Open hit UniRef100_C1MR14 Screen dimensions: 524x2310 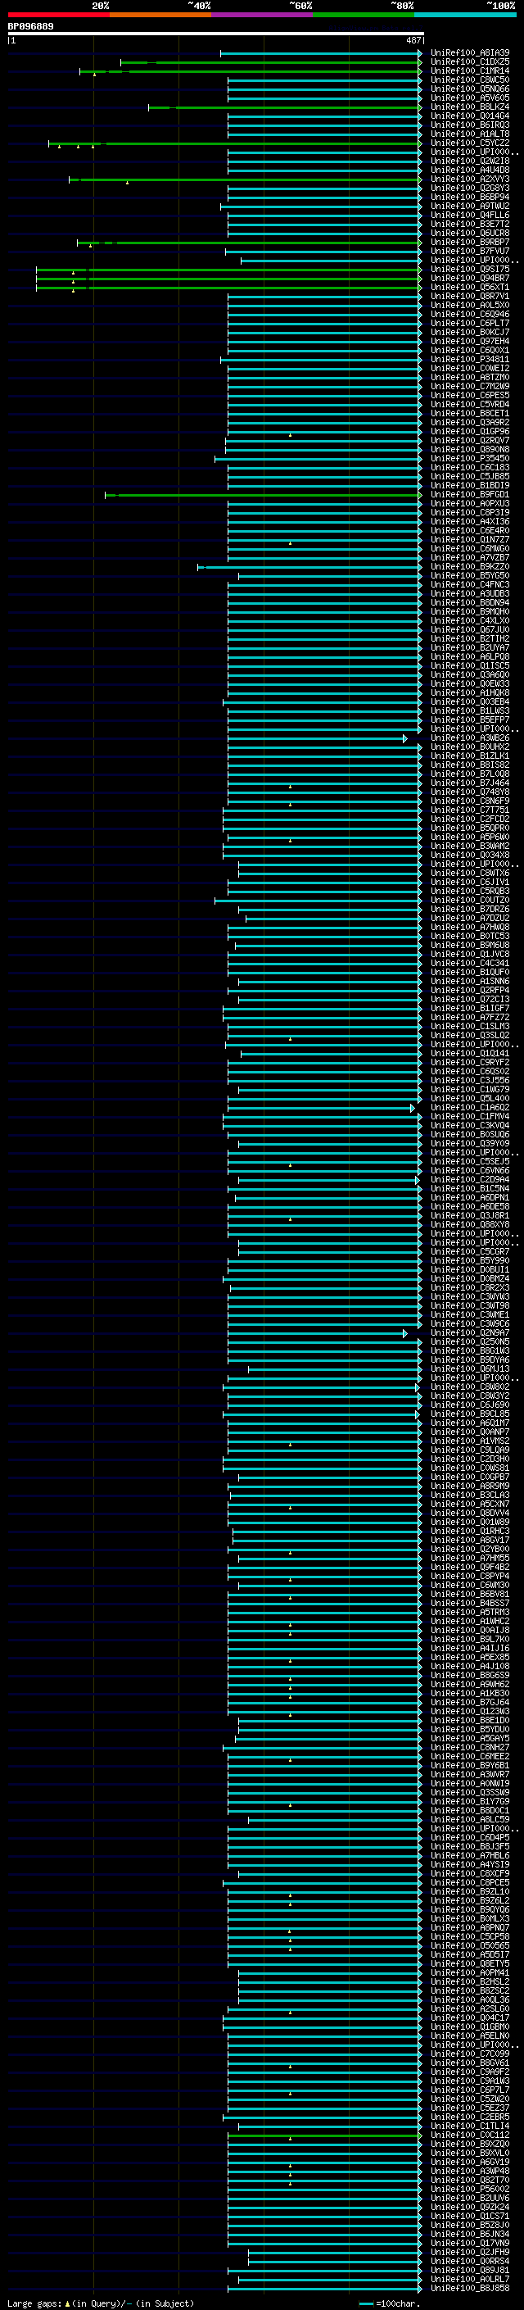point(469,70)
